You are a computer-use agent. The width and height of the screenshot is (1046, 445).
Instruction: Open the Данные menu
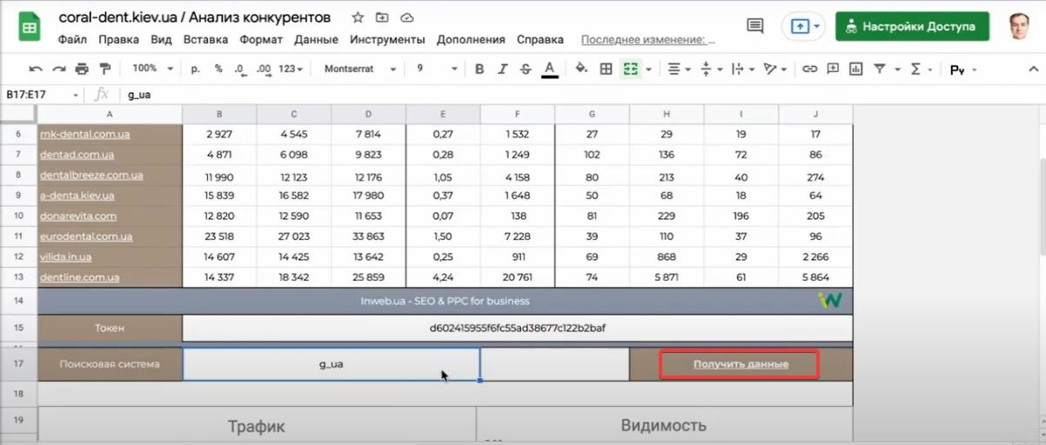pyautogui.click(x=316, y=39)
